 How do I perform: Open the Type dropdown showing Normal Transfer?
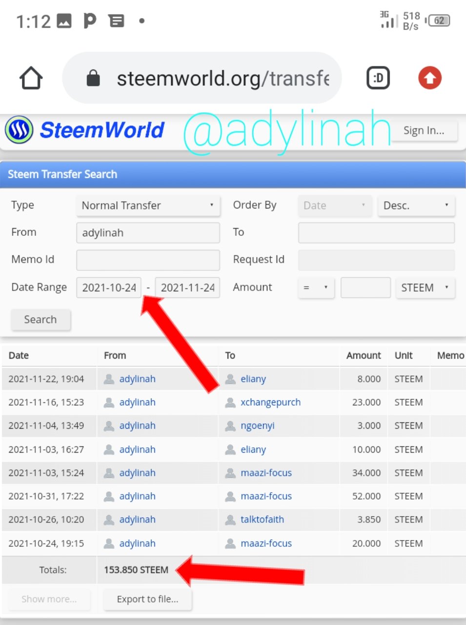point(148,206)
